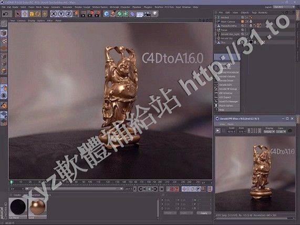Switch to Model mode in sidebar
Viewport: 300px width, 225px height.
pos(4,33)
